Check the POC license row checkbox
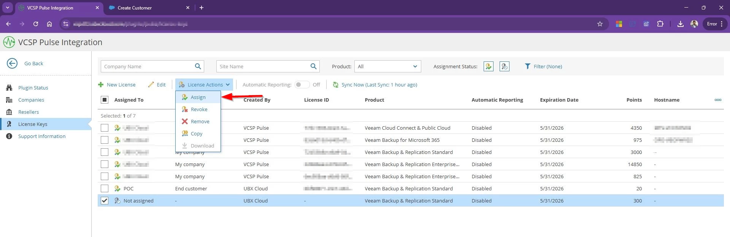Screen dimensions: 730x237 (x=105, y=188)
